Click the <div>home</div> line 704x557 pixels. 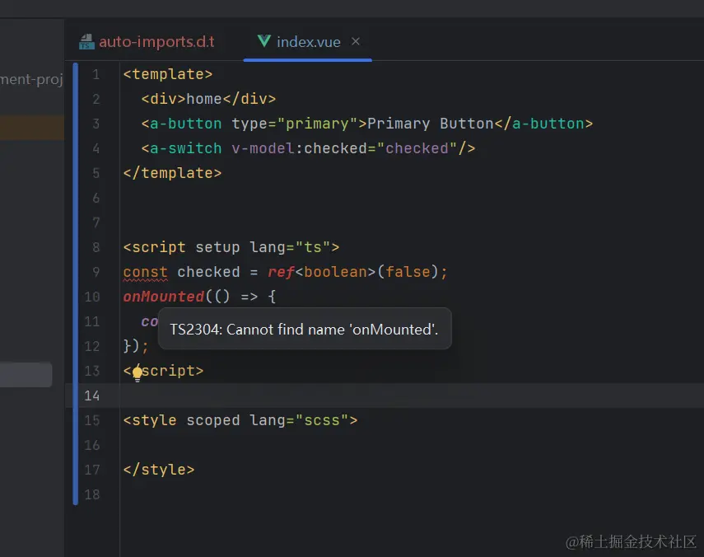point(209,99)
